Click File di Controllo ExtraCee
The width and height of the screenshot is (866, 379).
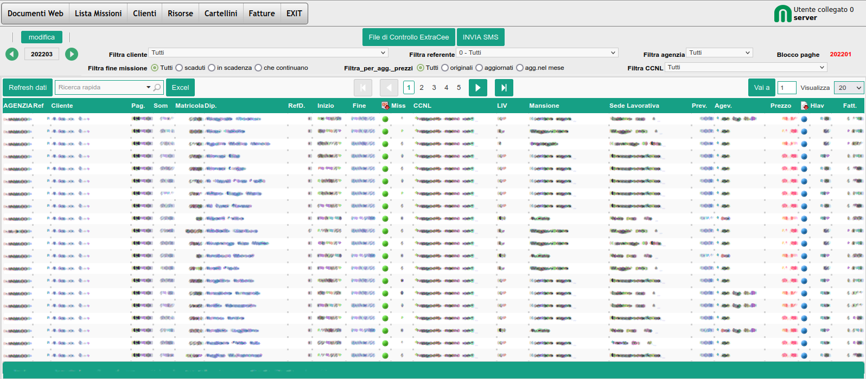point(409,37)
